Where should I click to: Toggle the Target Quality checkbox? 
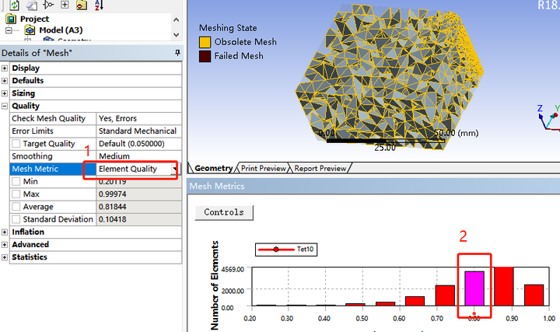tap(16, 144)
